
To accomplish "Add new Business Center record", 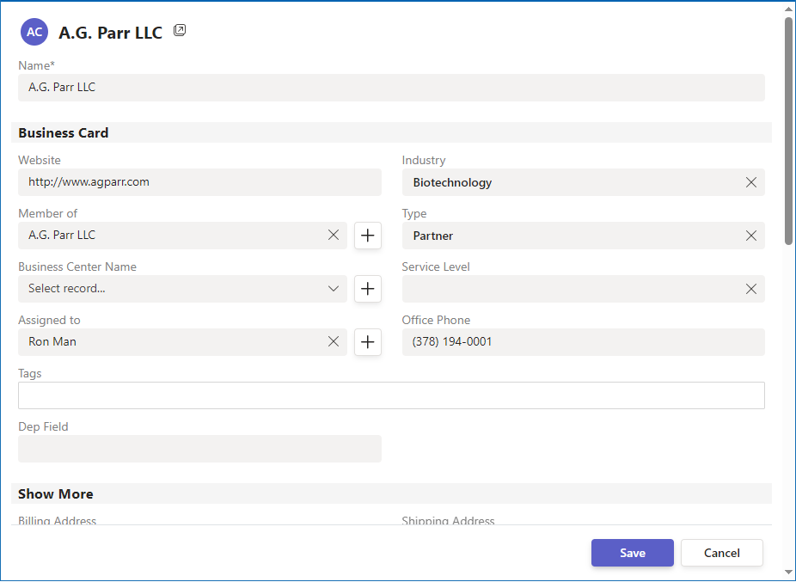I will (368, 289).
